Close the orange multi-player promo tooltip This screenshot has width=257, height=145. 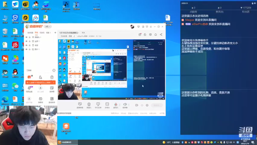click(x=54, y=82)
